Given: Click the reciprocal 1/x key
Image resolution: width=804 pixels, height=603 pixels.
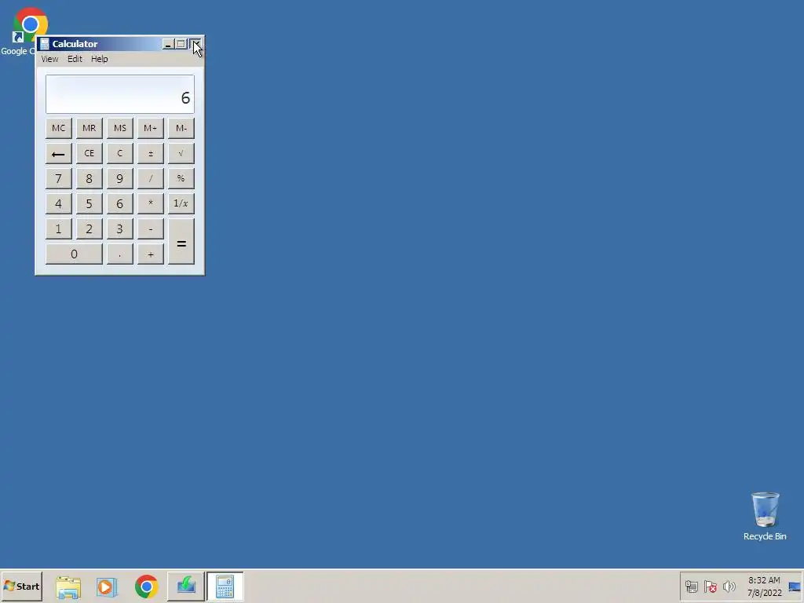Looking at the screenshot, I should click(x=181, y=203).
